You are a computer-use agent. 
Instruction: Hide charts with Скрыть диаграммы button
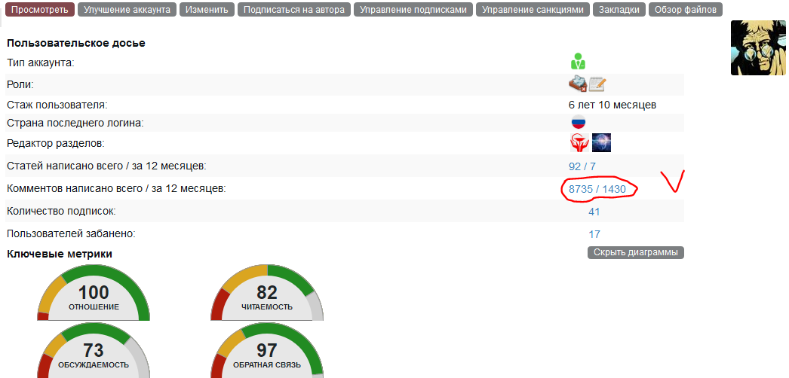point(635,252)
